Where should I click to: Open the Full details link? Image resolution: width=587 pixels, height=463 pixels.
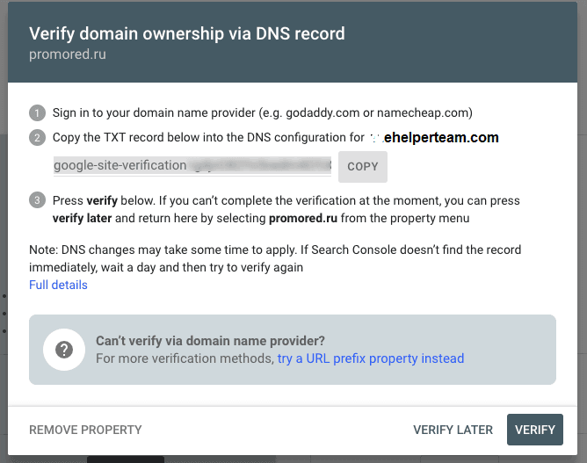click(58, 285)
